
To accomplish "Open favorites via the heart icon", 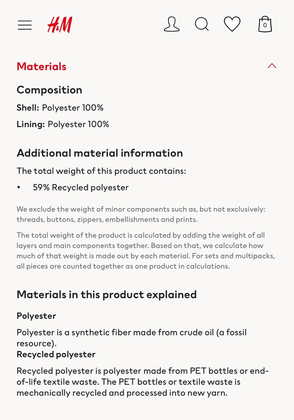I will [232, 24].
